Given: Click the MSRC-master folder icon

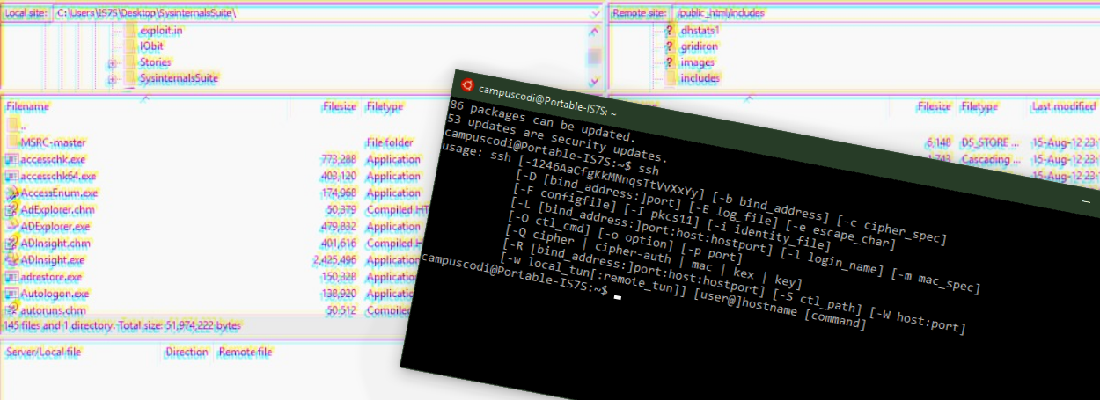Looking at the screenshot, I should pos(11,142).
